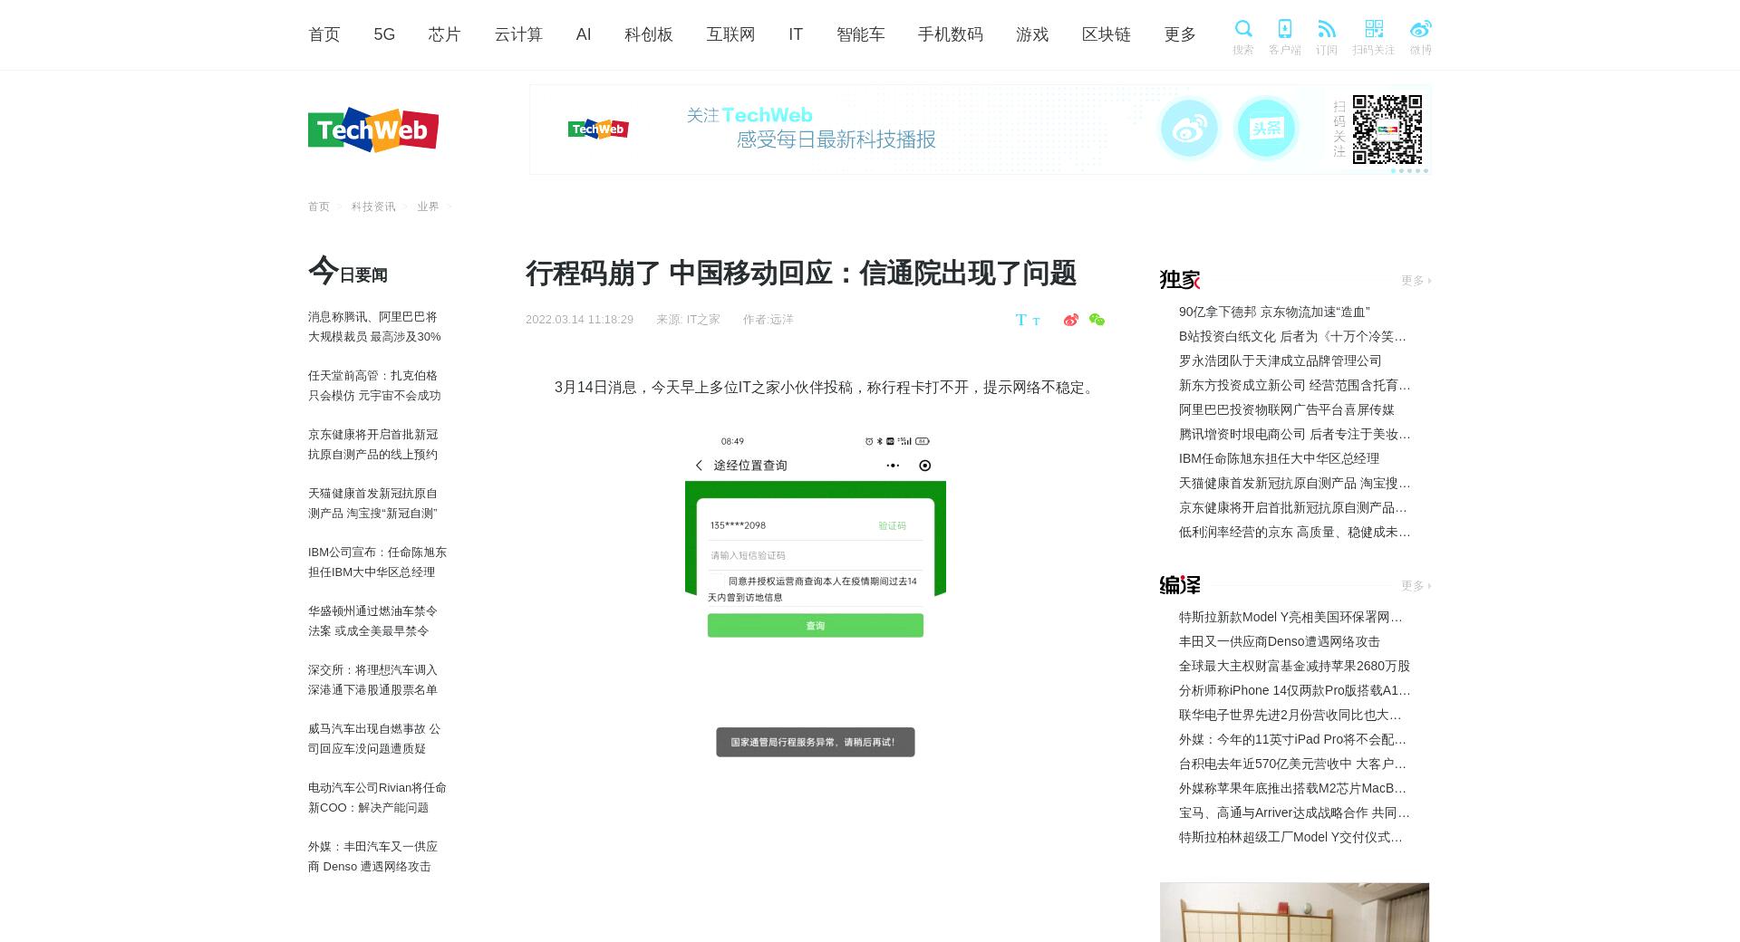Open 外媒：丰田汽车又一供应商 news link
The height and width of the screenshot is (942, 1740).
372,857
